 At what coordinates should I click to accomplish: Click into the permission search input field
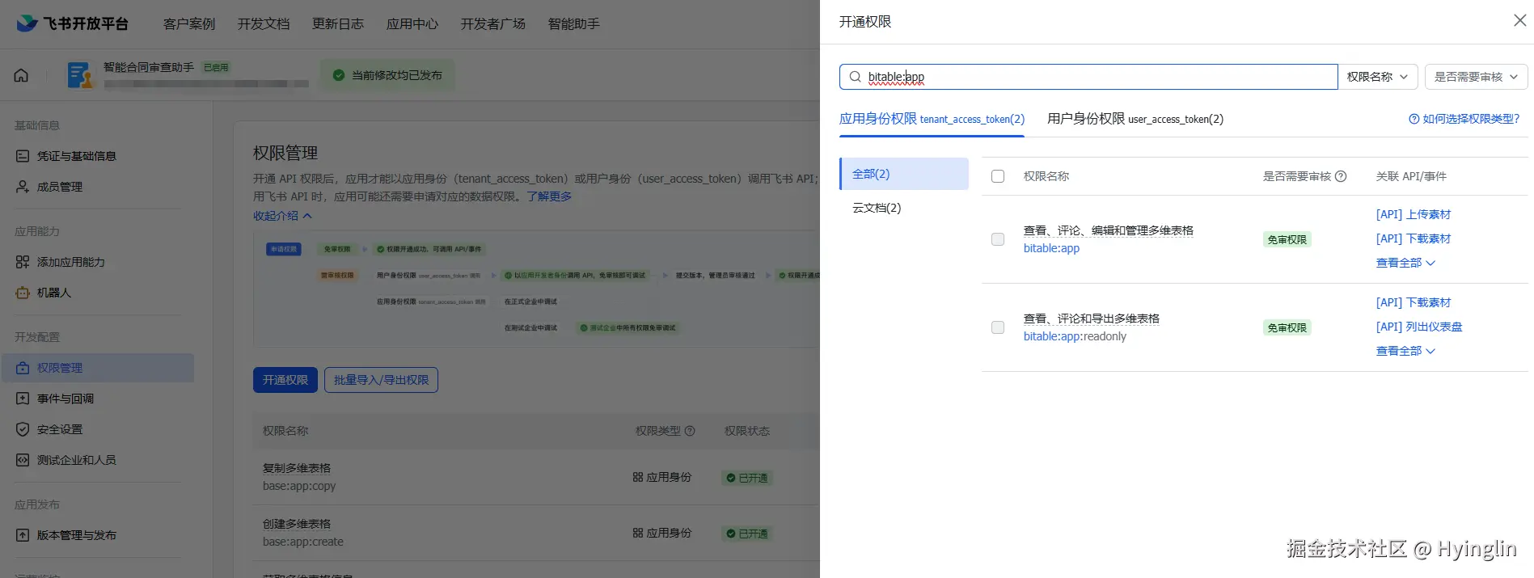coord(1088,77)
